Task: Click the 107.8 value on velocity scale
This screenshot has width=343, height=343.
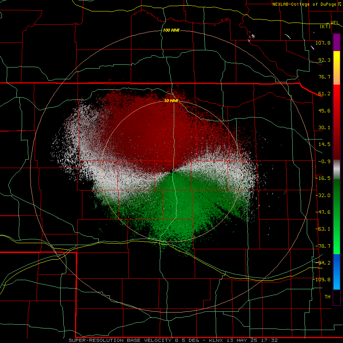Action: pyautogui.click(x=323, y=43)
